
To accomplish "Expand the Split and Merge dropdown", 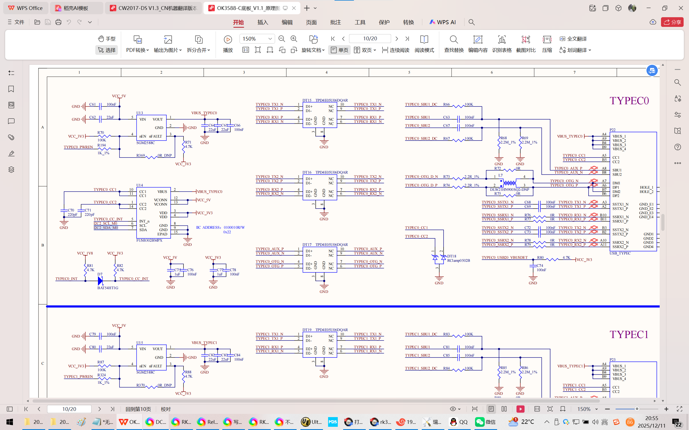I will tap(198, 50).
